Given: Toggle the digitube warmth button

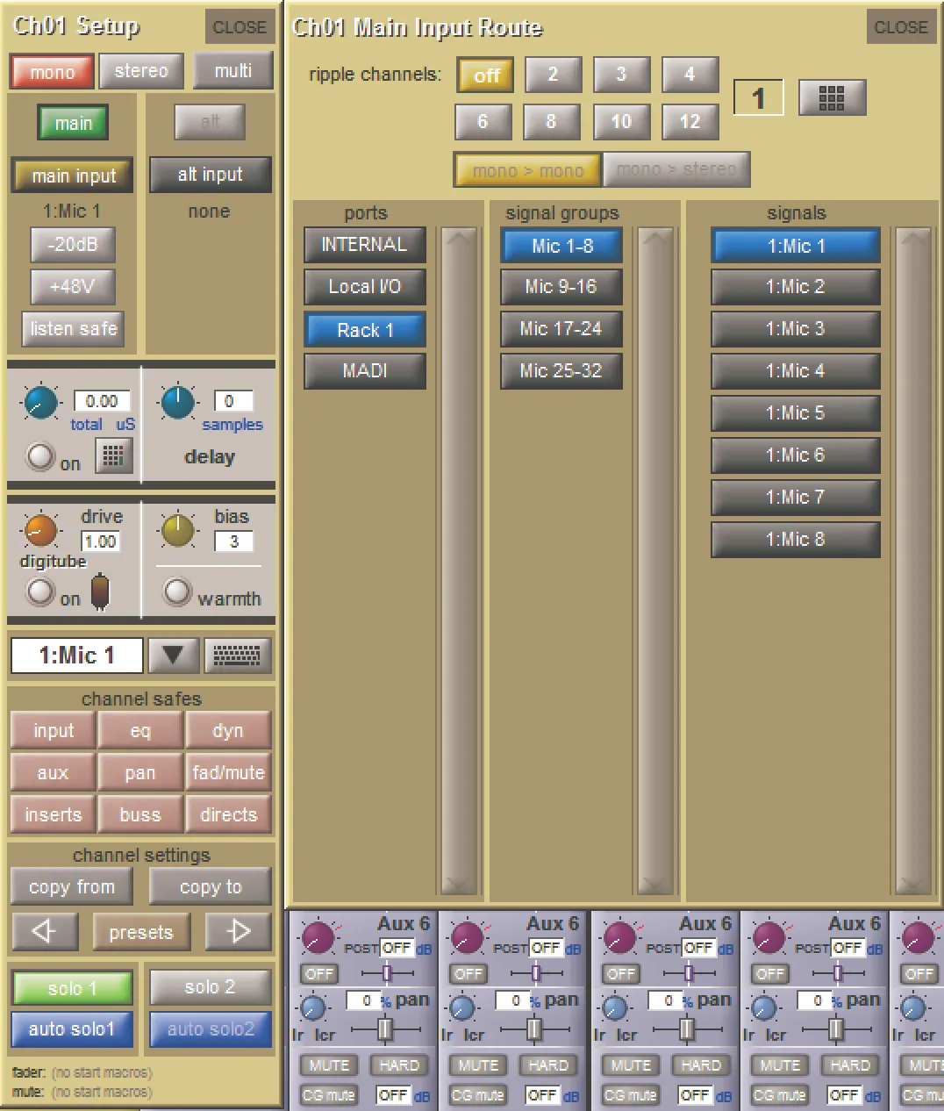Looking at the screenshot, I should (x=177, y=592).
